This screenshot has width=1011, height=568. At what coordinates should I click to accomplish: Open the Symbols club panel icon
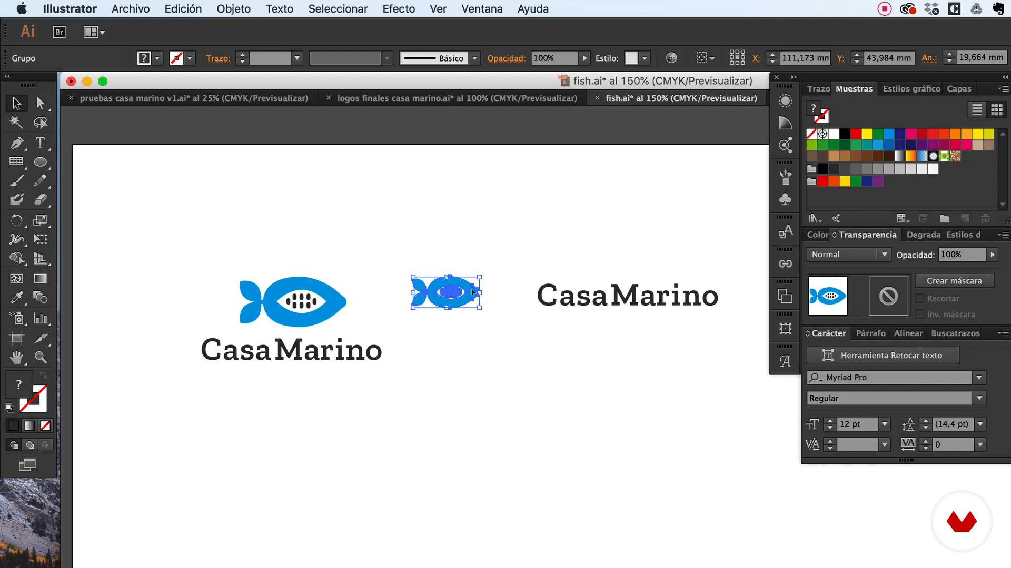[x=785, y=199]
